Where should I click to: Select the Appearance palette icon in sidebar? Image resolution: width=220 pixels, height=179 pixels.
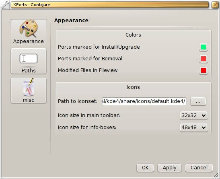29,32
